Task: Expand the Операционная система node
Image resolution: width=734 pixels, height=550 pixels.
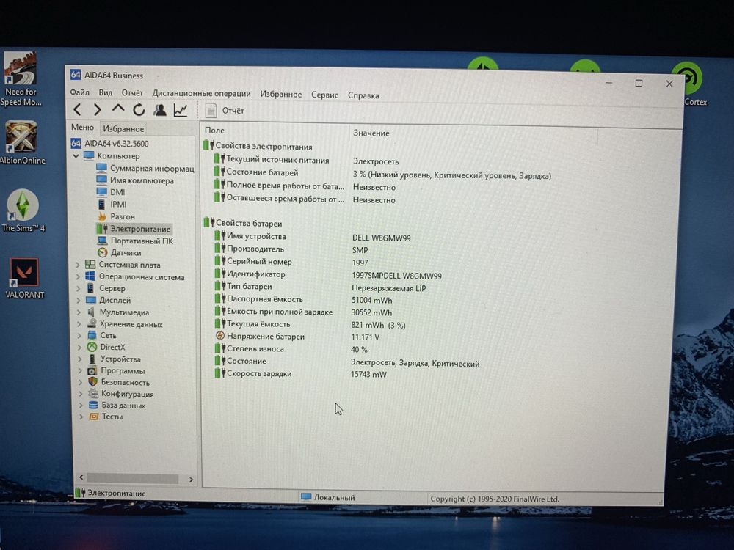Action: [x=79, y=277]
